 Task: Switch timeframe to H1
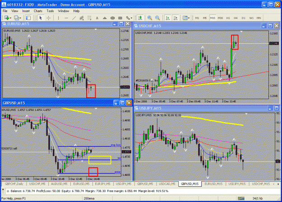[x=228, y=18]
